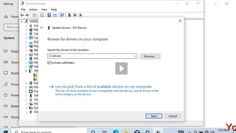
Task: Click the green Update device driver toolbar icon
Action: pyautogui.click(x=70, y=15)
